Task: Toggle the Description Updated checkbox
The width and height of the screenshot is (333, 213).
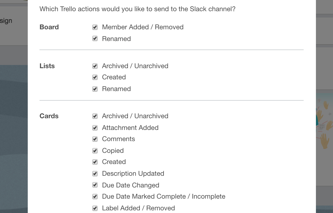Action: 95,173
